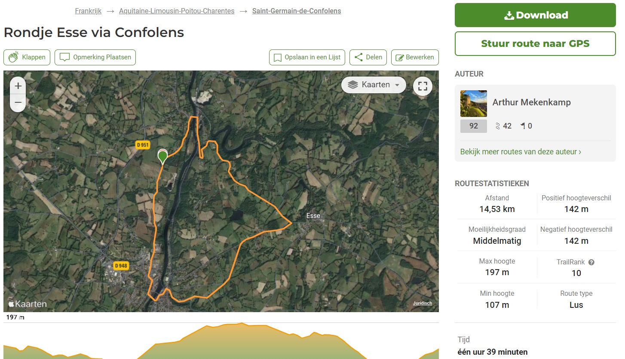Post a comment with Opmerking Plaatsen
This screenshot has width=625, height=359.
coord(95,57)
